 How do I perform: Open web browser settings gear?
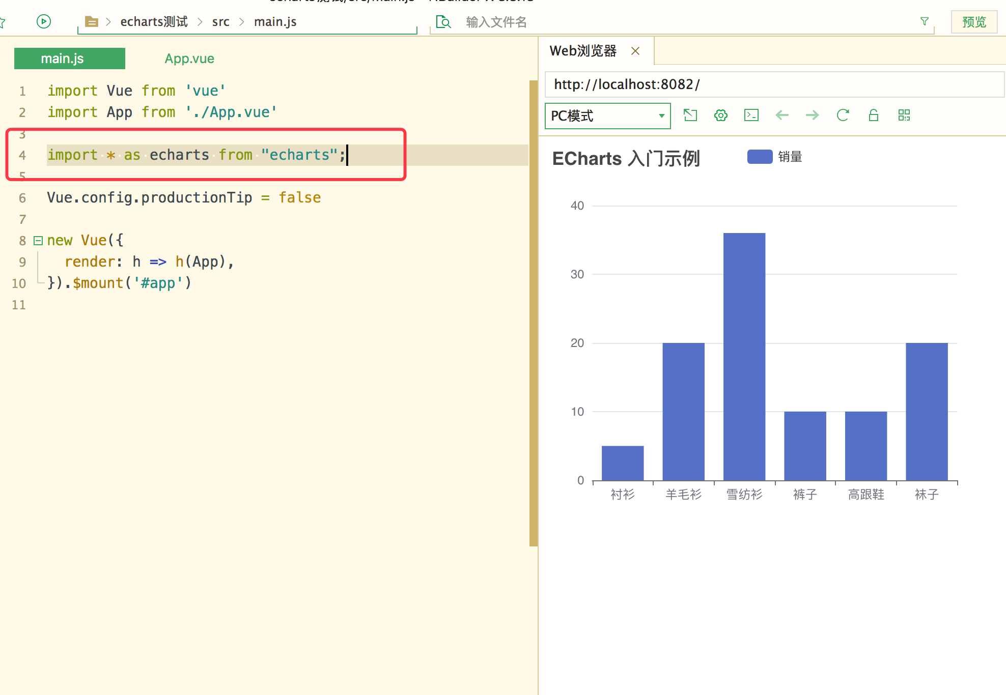coord(721,115)
